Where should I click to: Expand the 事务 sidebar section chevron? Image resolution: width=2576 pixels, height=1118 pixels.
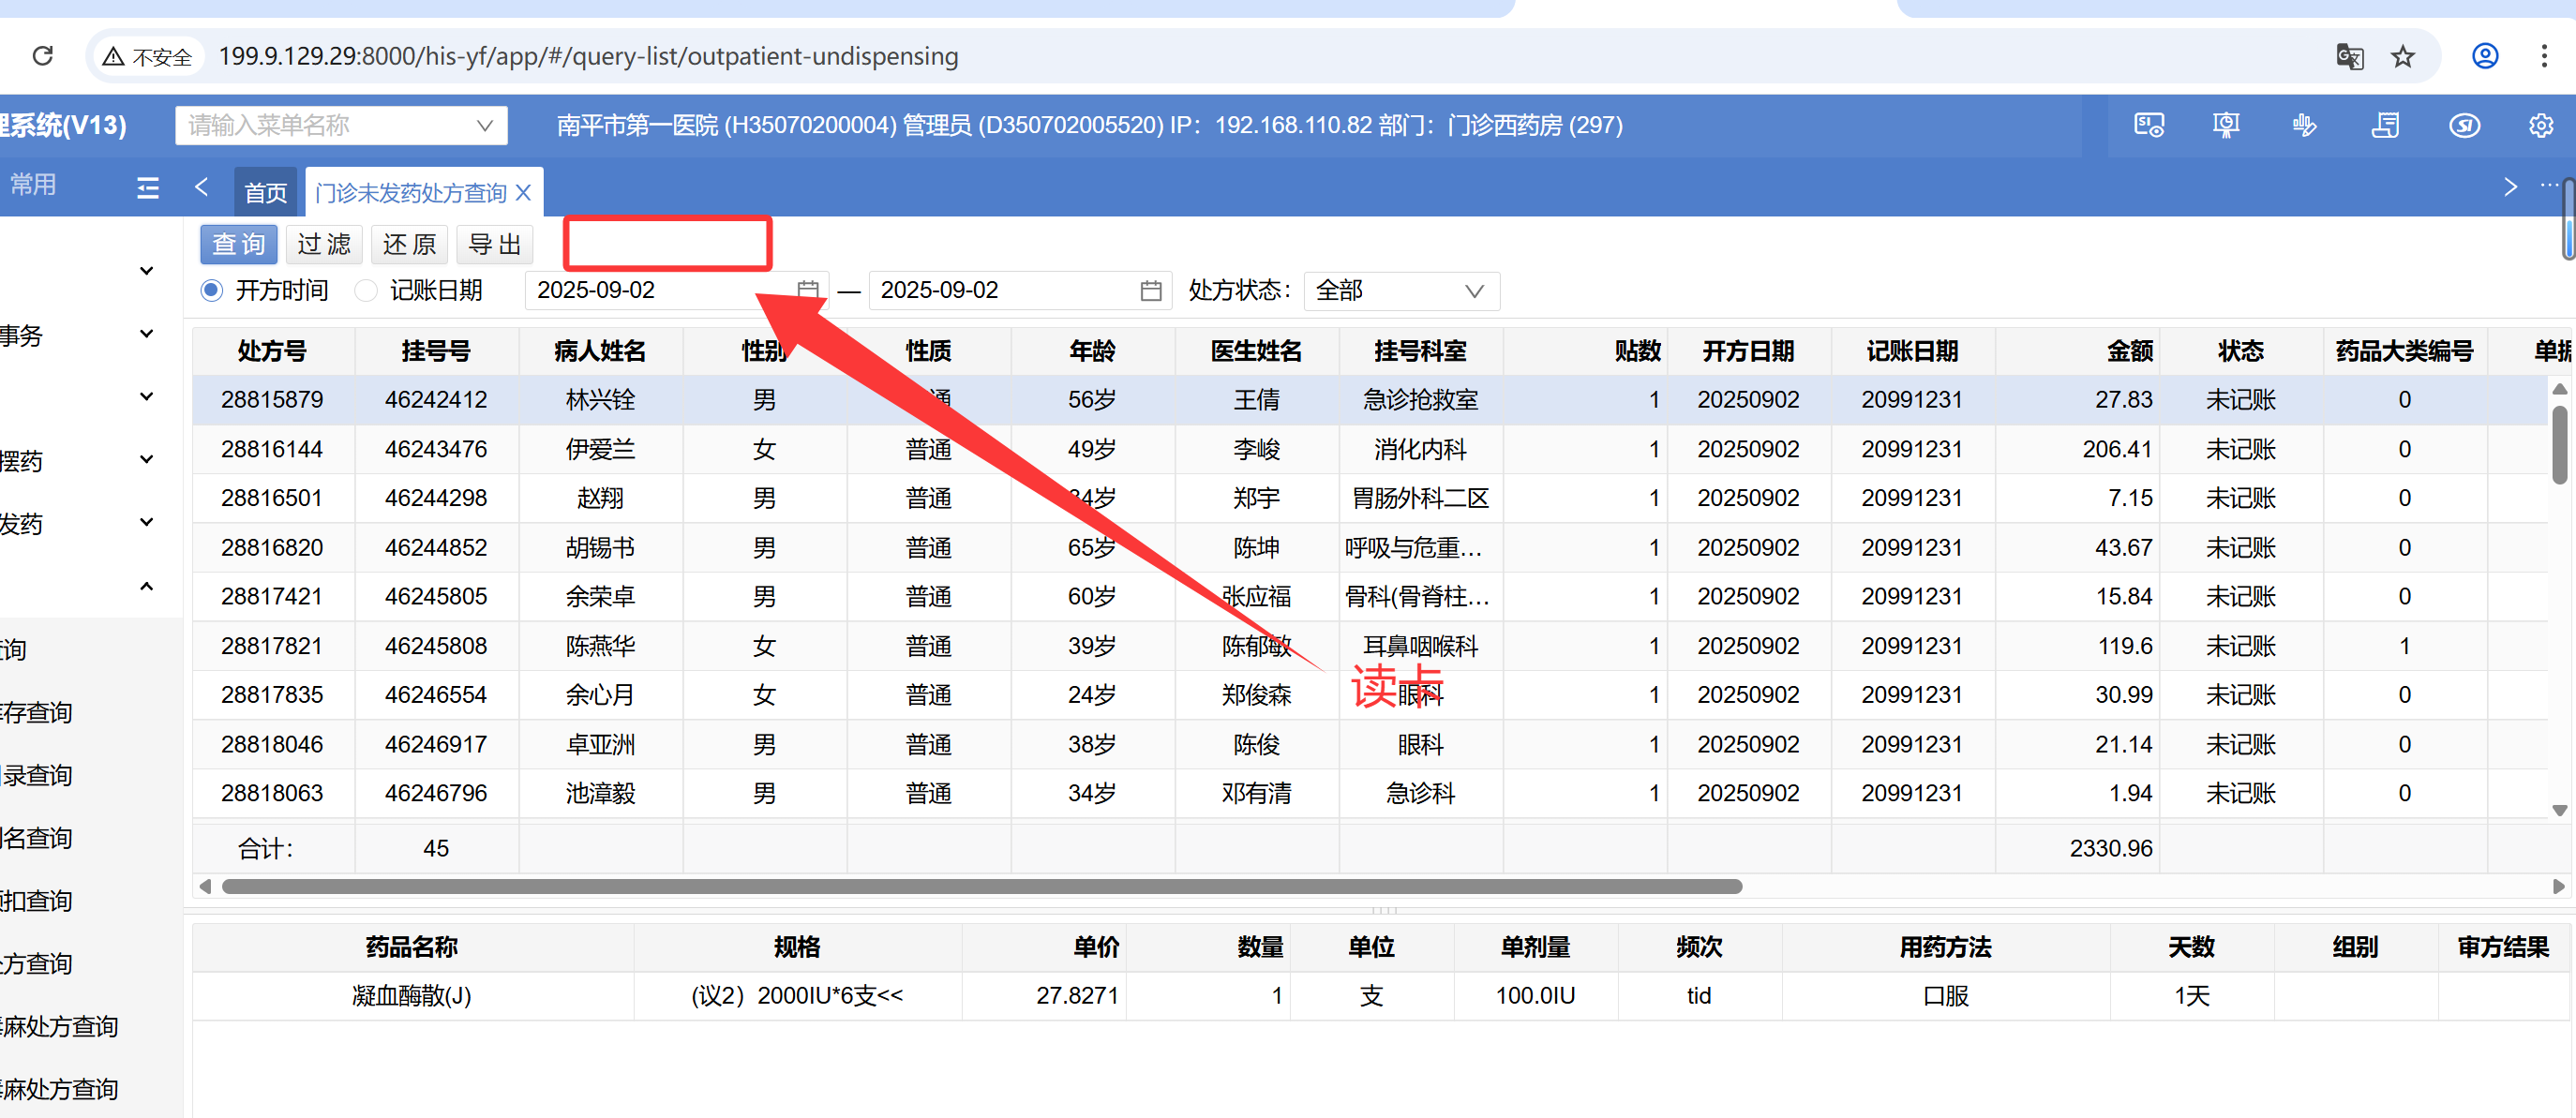coord(147,334)
